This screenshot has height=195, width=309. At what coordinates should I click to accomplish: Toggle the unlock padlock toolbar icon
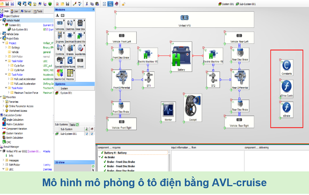[123, 4]
